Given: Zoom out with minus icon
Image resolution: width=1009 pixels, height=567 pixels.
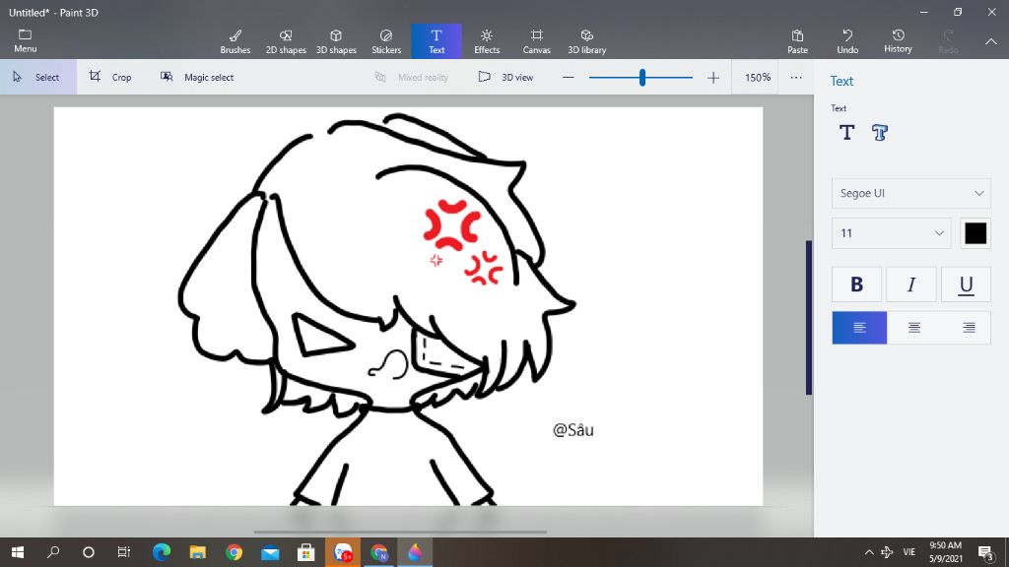Looking at the screenshot, I should coord(568,77).
